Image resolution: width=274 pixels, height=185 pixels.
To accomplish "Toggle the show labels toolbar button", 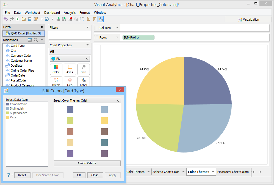I will click(x=101, y=19).
